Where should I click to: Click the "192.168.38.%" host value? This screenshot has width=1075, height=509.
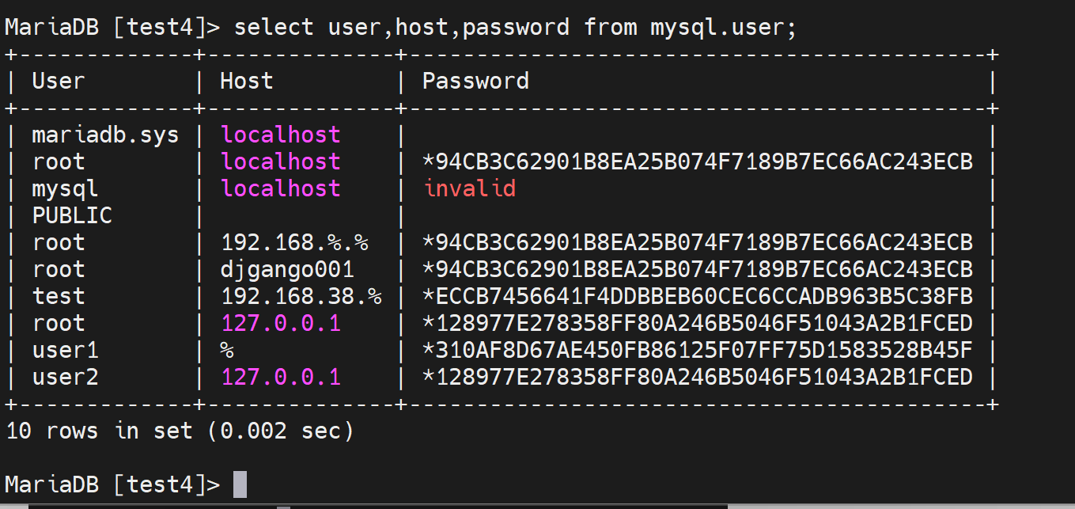click(x=301, y=296)
